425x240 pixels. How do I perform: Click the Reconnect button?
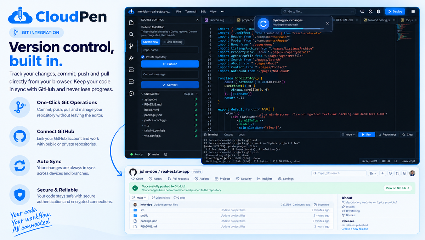click(x=387, y=135)
